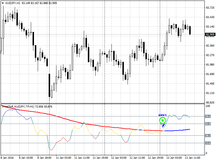
Task: Click the AUDJPY,H1 chart title text
Action: (12, 3)
